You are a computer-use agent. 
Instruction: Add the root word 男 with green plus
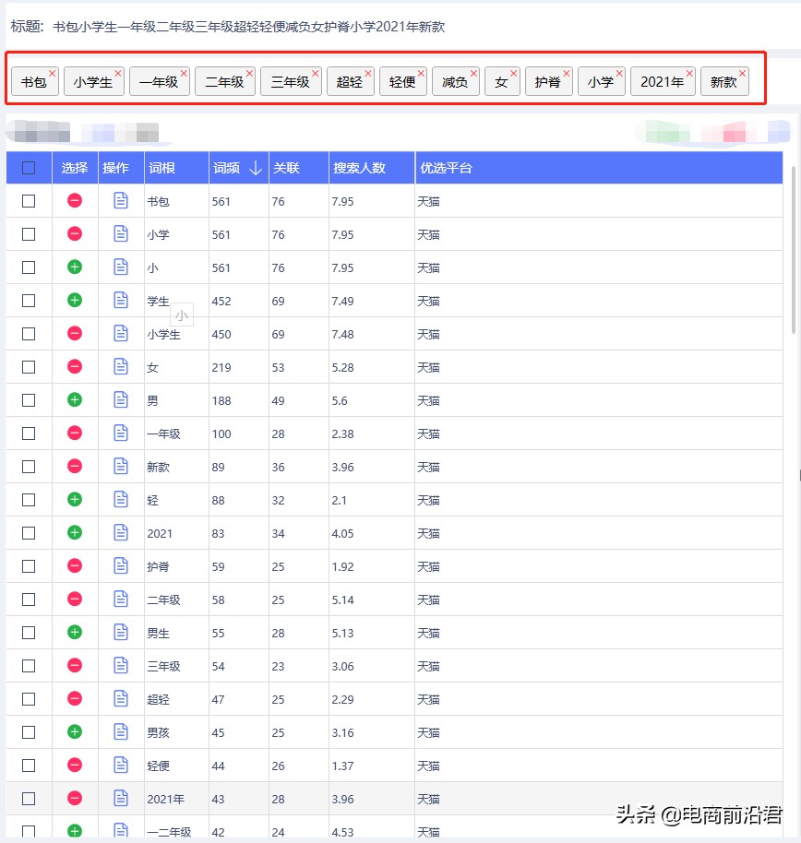tap(75, 400)
